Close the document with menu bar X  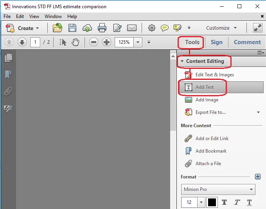pos(262,16)
